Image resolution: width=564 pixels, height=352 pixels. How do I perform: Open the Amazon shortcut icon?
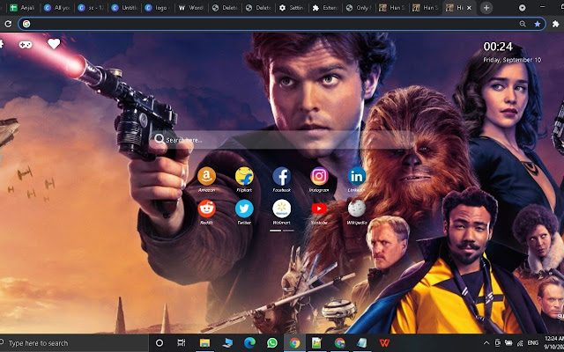[x=207, y=176]
